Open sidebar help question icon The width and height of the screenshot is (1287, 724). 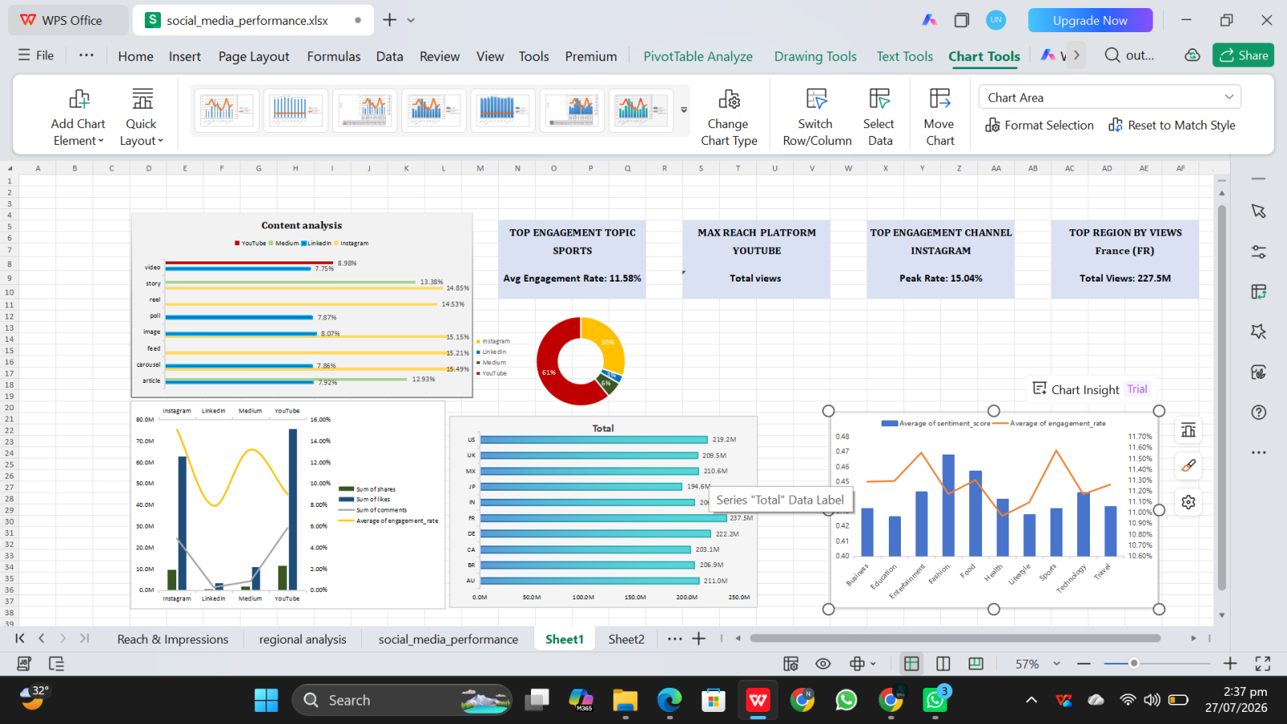coord(1259,412)
